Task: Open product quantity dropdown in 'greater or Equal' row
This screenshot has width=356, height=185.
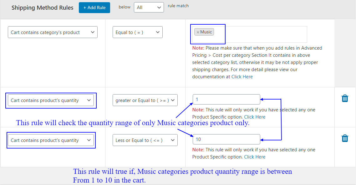Action: (x=51, y=100)
